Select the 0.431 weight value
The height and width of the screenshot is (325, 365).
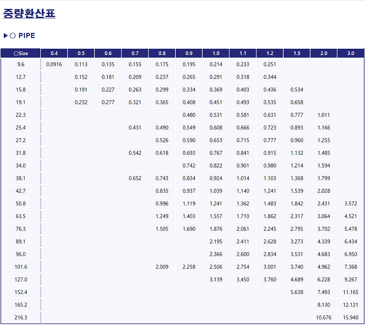(x=135, y=128)
